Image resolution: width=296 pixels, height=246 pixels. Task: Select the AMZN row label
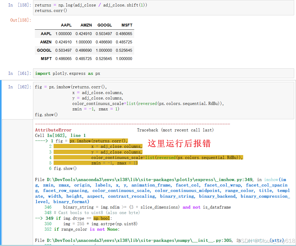pyautogui.click(x=46, y=42)
